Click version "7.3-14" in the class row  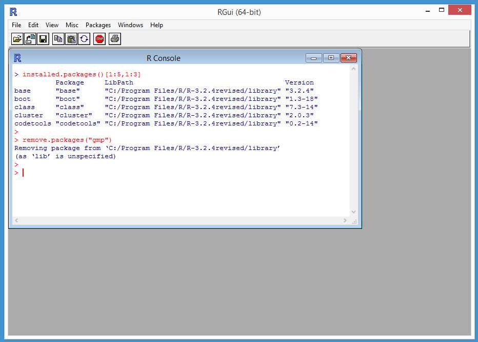302,107
